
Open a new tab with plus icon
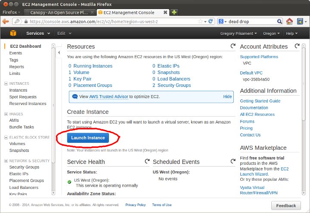(x=174, y=12)
